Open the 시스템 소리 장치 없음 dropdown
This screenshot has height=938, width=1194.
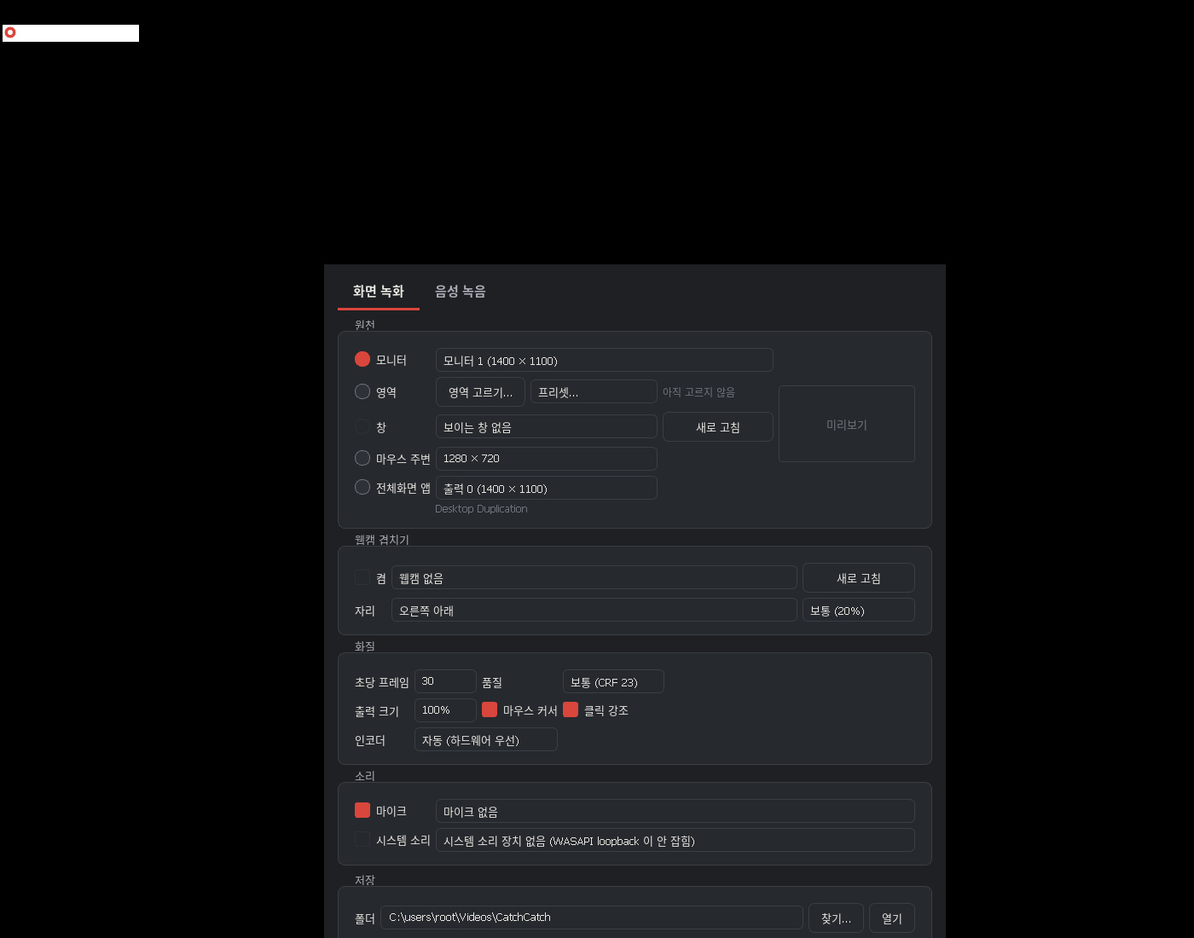pyautogui.click(x=675, y=840)
